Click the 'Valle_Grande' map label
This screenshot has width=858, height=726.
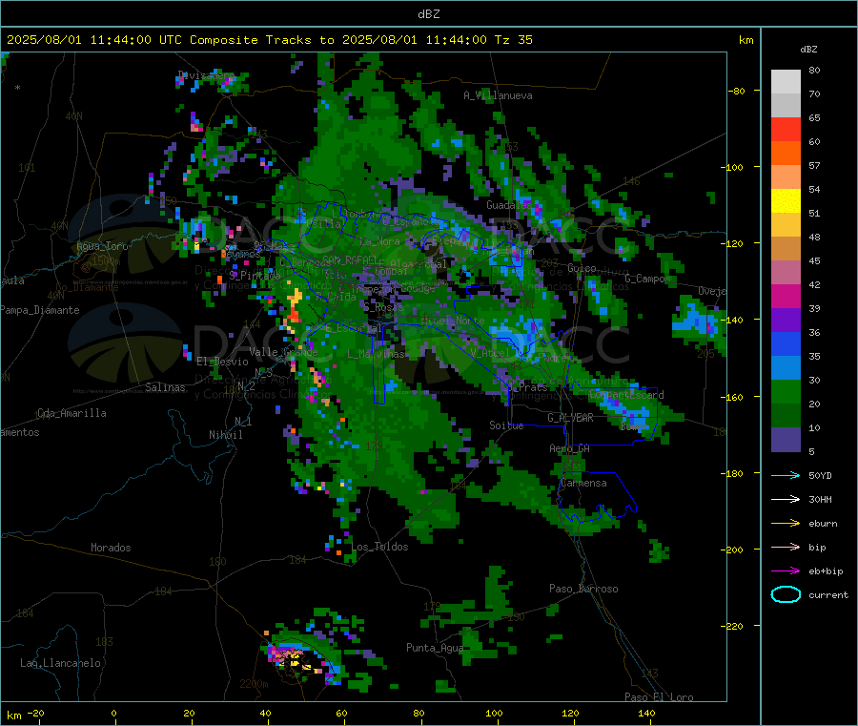point(283,352)
